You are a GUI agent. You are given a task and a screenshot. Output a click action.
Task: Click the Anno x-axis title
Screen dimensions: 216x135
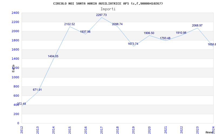click(209, 132)
